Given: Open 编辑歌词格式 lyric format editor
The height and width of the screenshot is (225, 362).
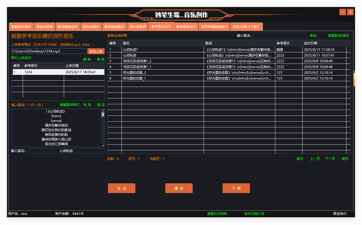Looking at the screenshot, I should 69,105.
